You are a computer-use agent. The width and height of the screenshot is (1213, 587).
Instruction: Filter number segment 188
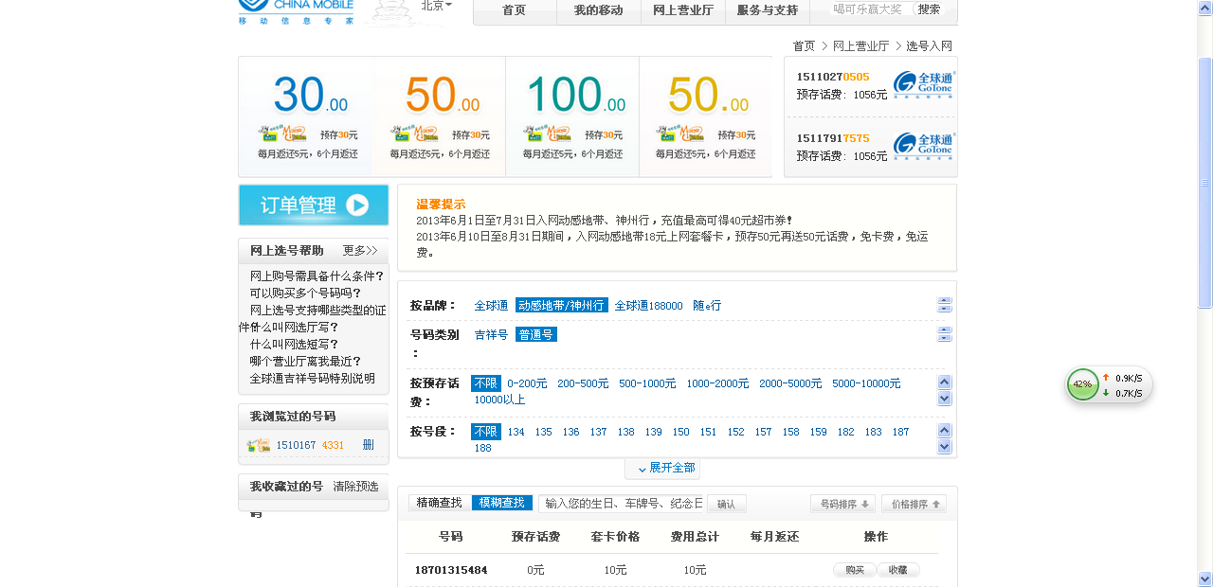coord(482,448)
